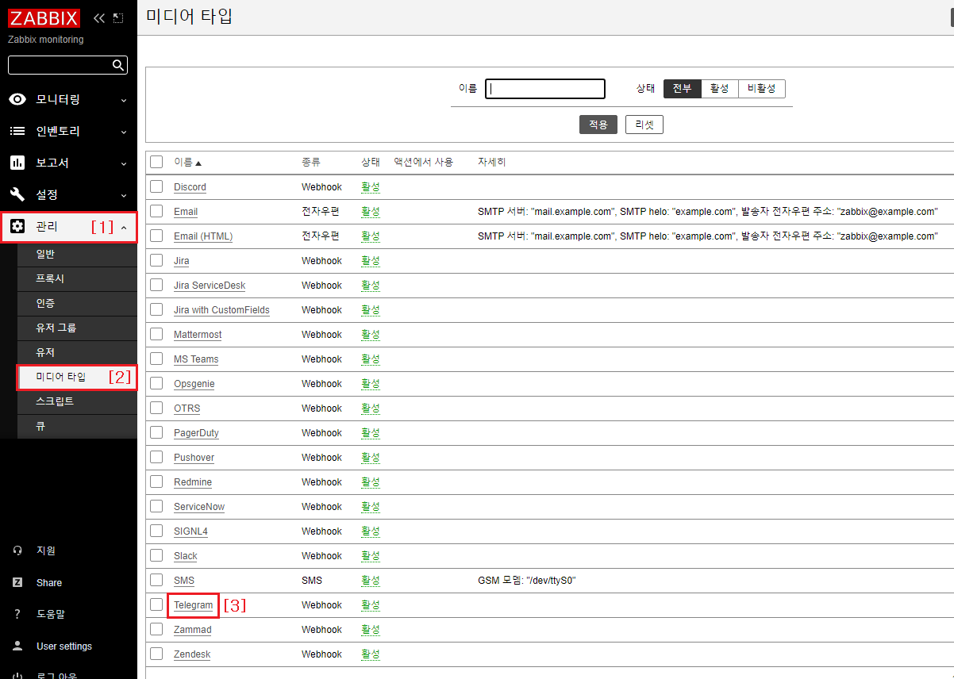This screenshot has height=679, width=954.
Task: Click the sidebar hide/kiosk icon
Action: [x=118, y=17]
